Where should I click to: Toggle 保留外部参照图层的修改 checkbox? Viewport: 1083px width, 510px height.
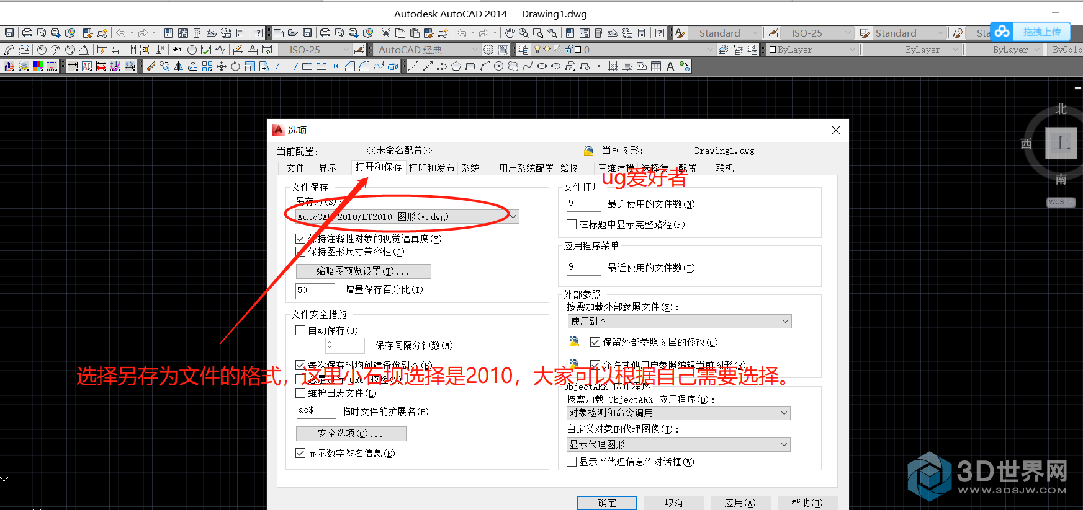pyautogui.click(x=595, y=342)
